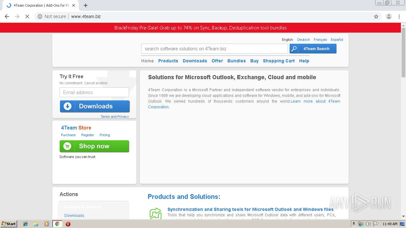406x228 pixels.
Task: Click the Purchase link in 4Team Store
Action: [68, 135]
